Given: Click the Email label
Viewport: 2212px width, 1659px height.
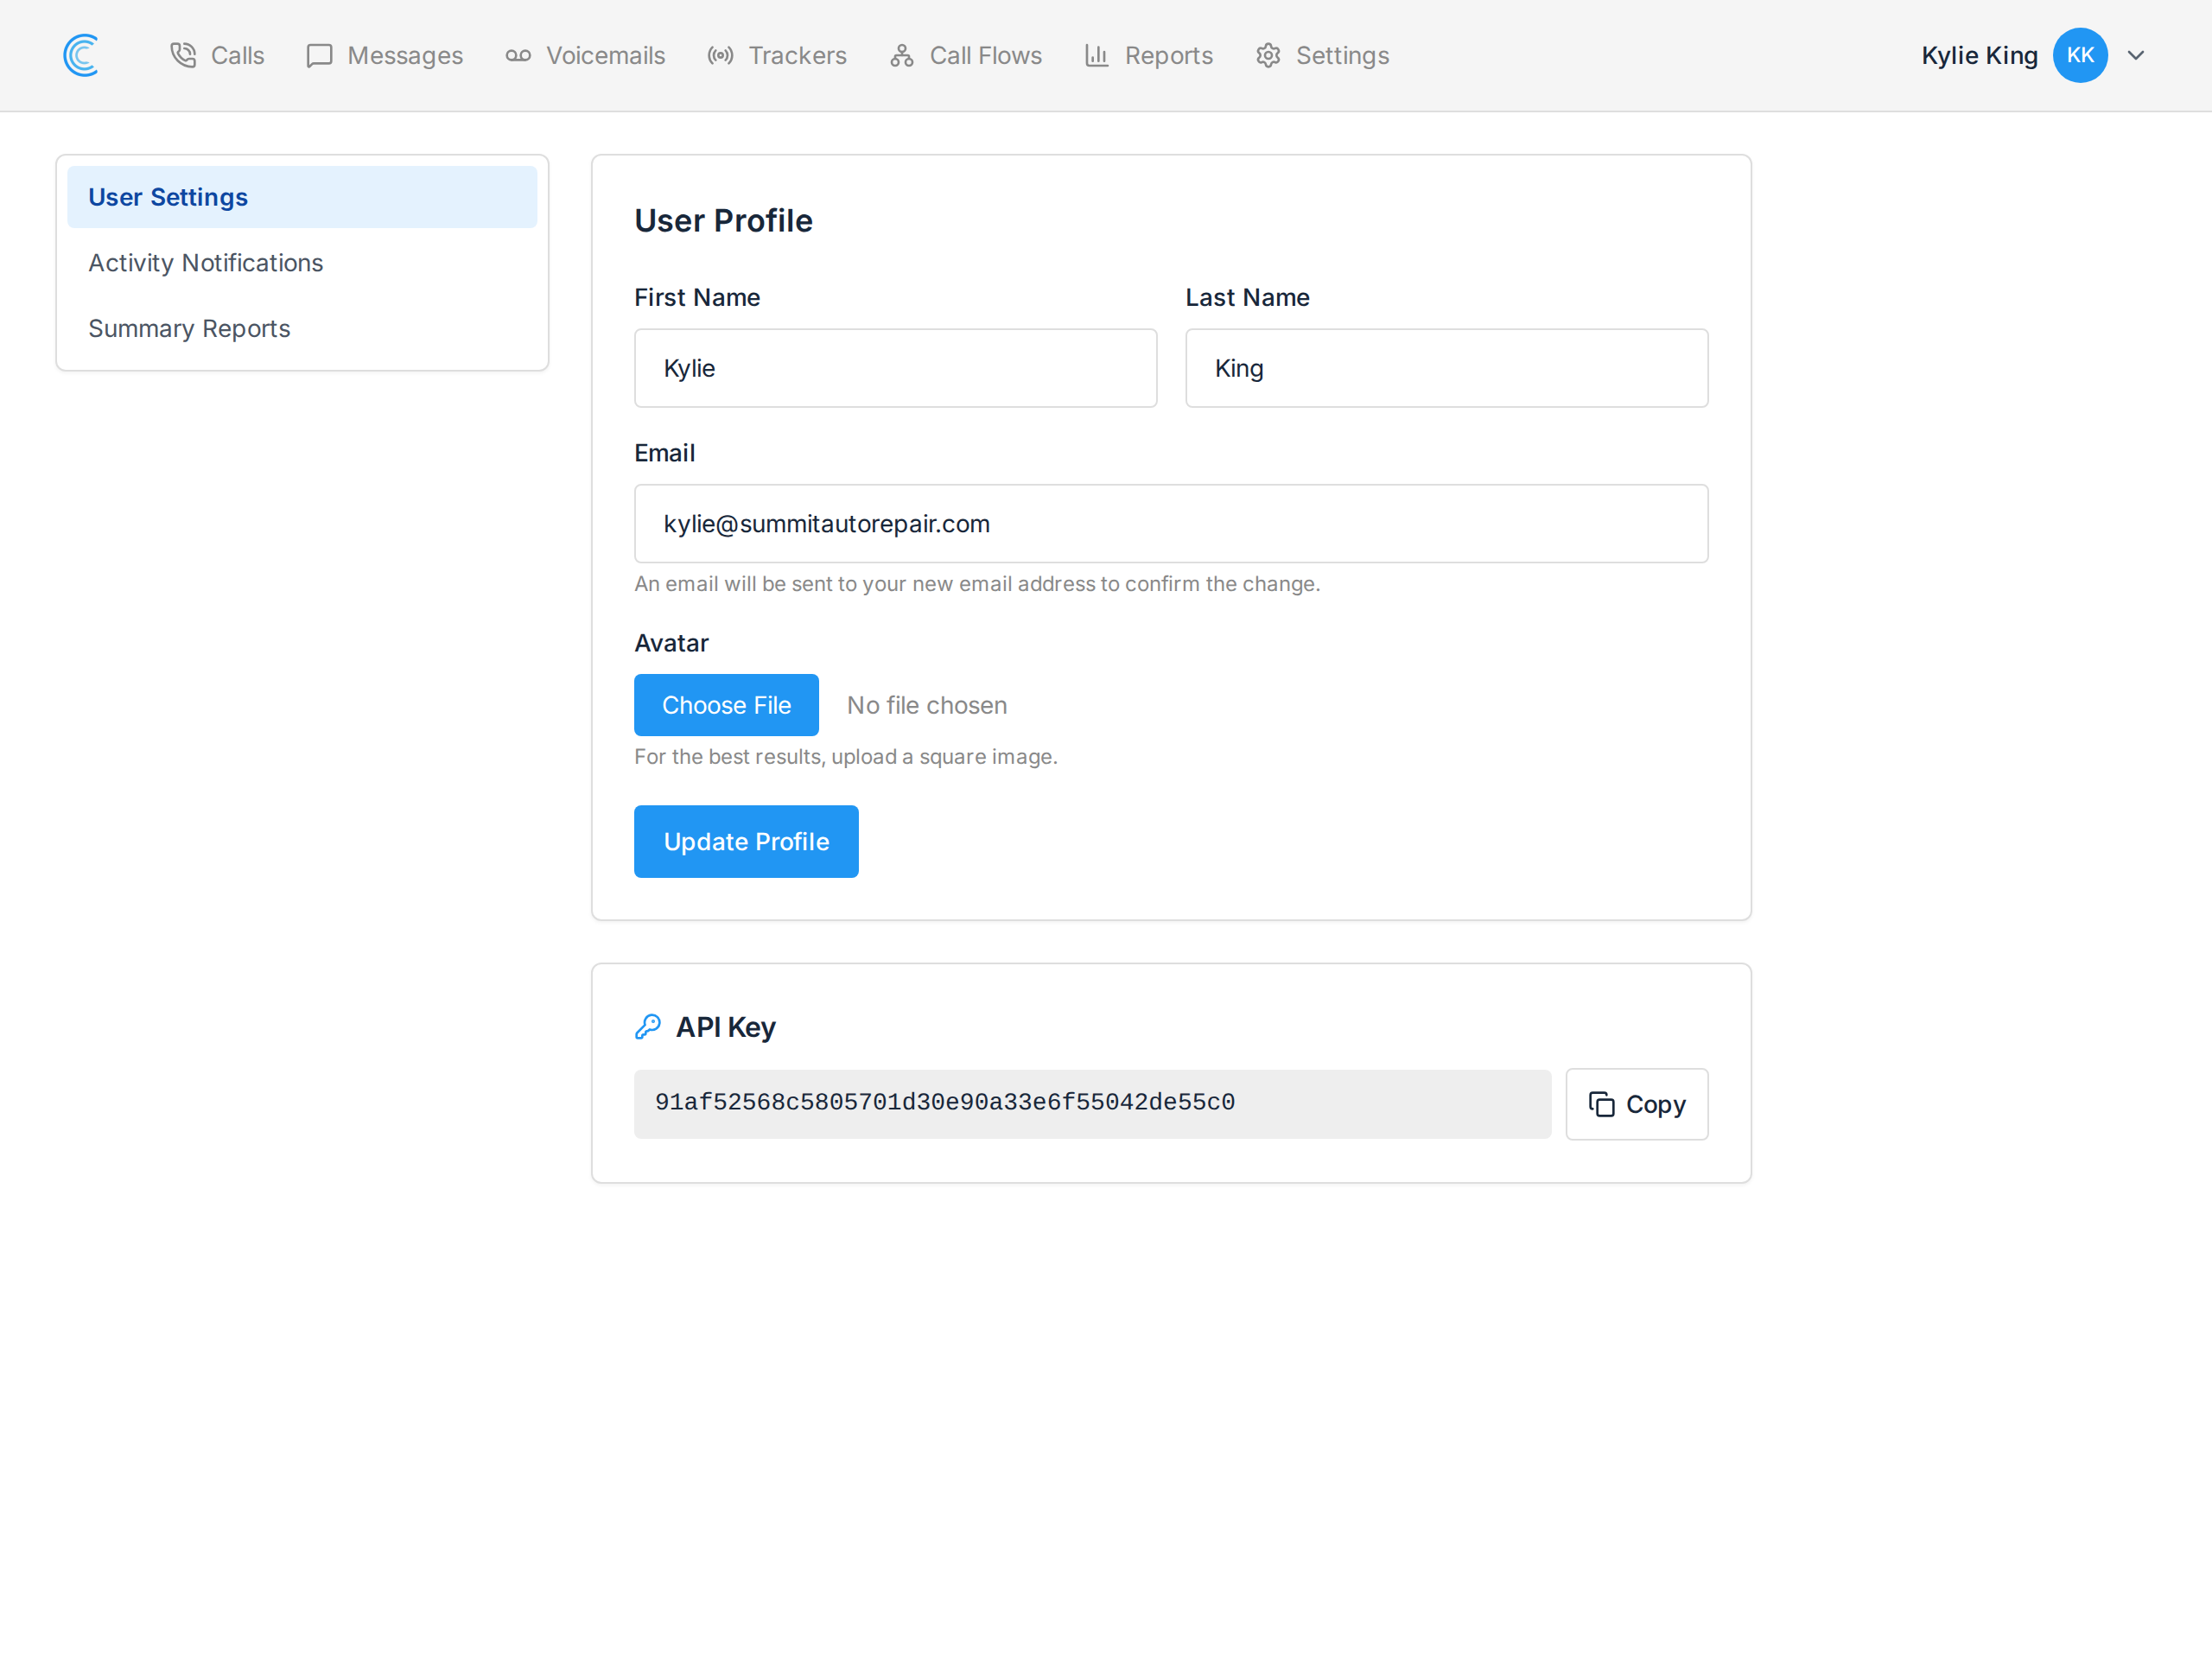Looking at the screenshot, I should (x=664, y=453).
